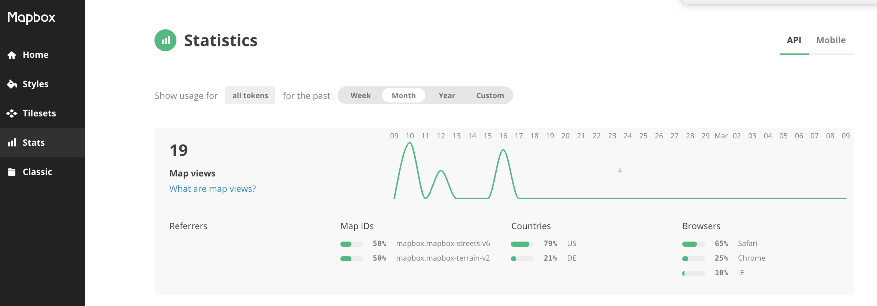
Task: Click the IE percentage bar
Action: [x=694, y=273]
